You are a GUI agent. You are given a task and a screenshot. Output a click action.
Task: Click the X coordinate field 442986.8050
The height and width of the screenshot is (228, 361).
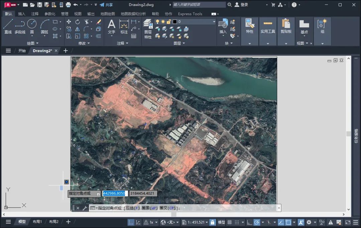[115, 193]
